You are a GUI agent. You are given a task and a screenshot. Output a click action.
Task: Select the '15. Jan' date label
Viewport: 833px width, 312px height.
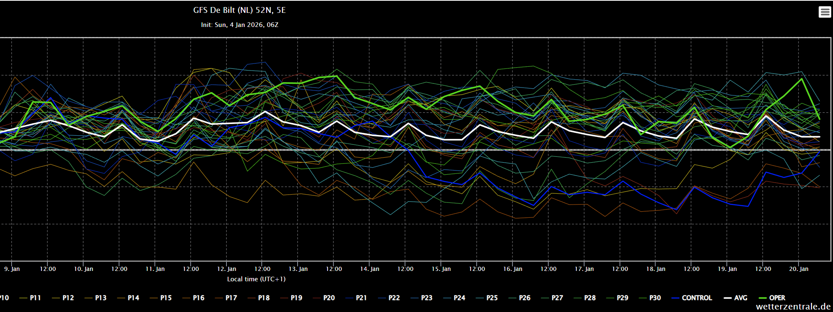click(441, 269)
